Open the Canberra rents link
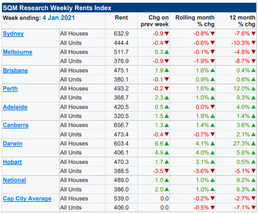The image size is (258, 213). pos(16,125)
